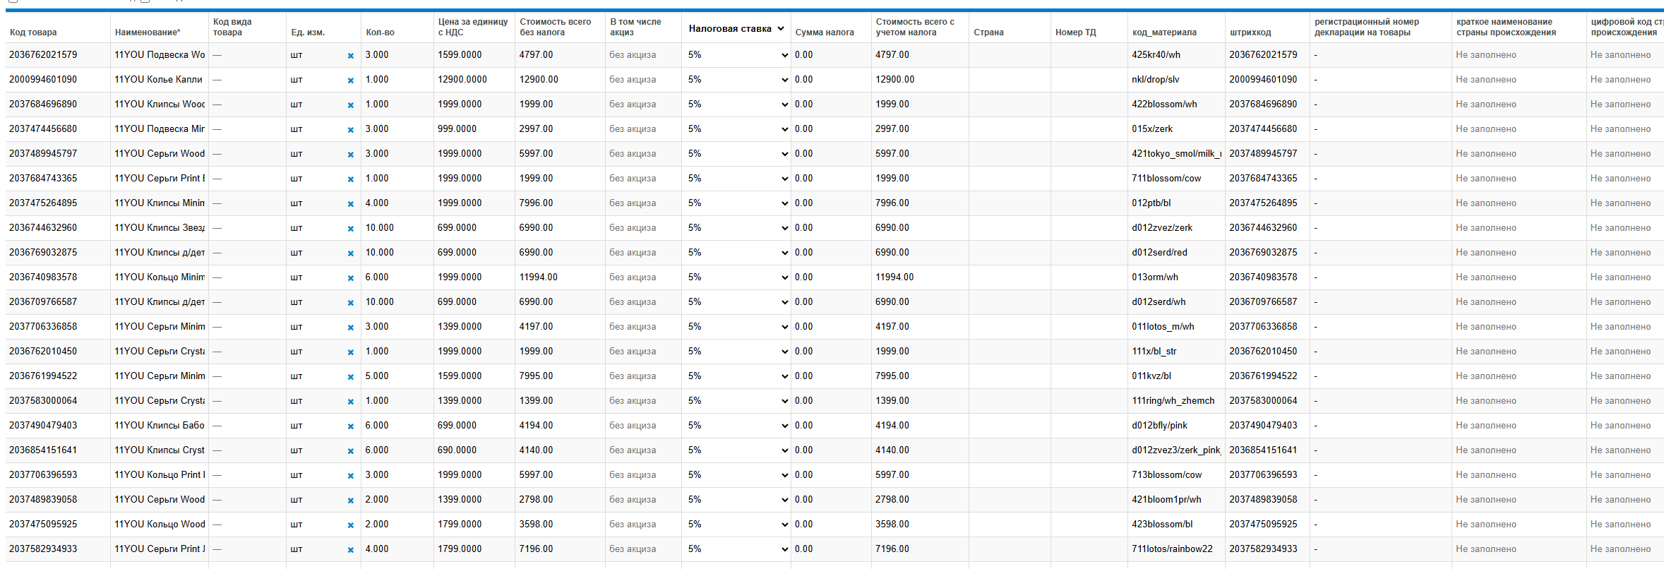1664x569 pixels.
Task: Clear unit in row 2037583000064
Action: click(350, 402)
